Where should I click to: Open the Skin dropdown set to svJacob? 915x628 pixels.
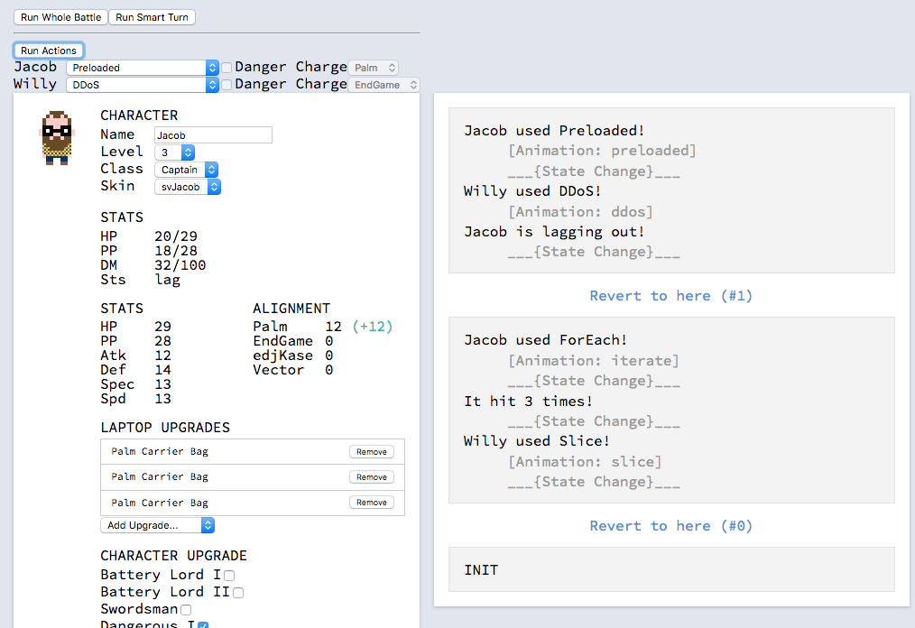coord(188,187)
